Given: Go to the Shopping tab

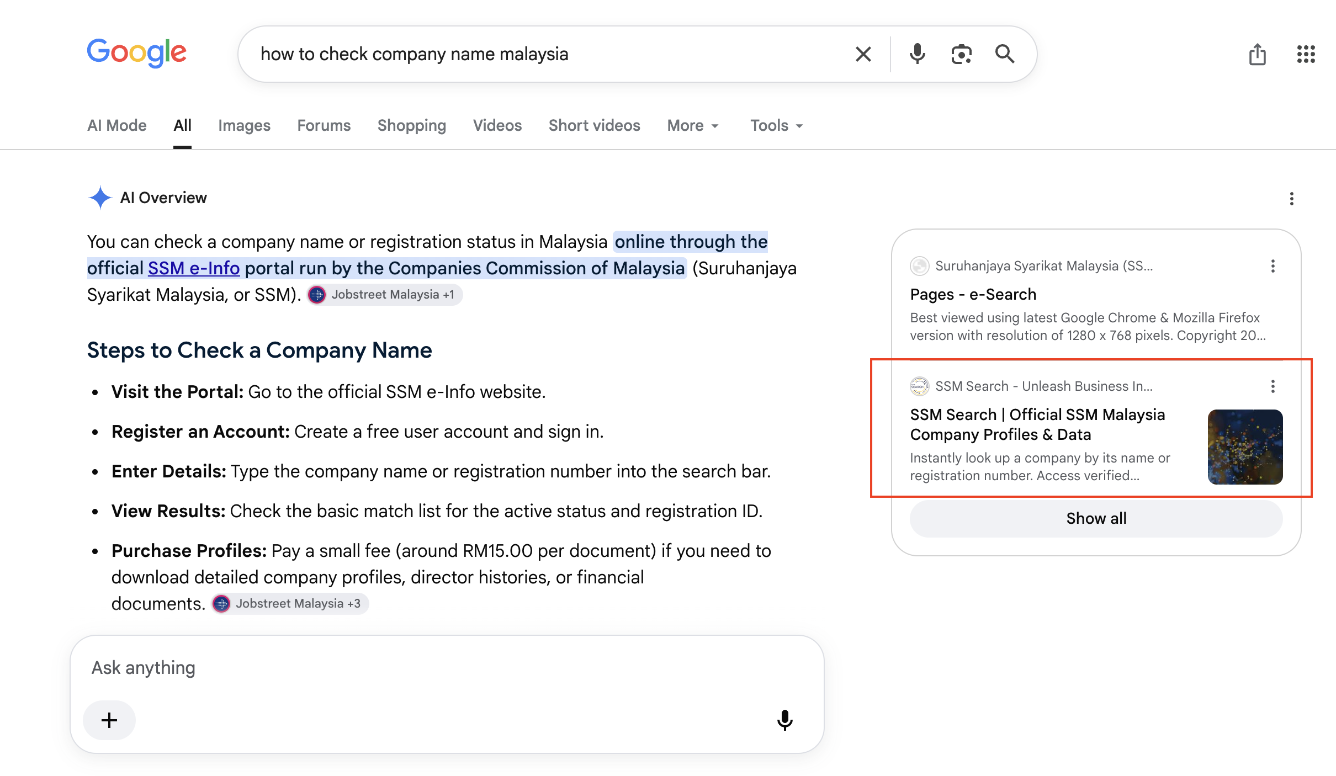Looking at the screenshot, I should (412, 125).
